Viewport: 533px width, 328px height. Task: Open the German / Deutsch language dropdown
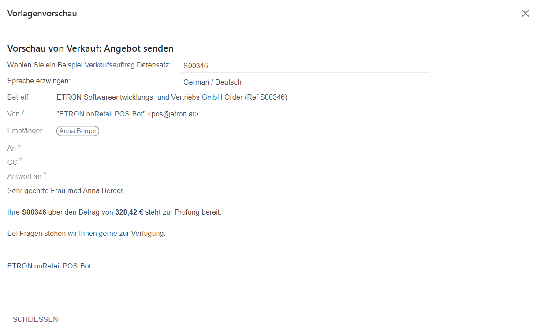[307, 82]
